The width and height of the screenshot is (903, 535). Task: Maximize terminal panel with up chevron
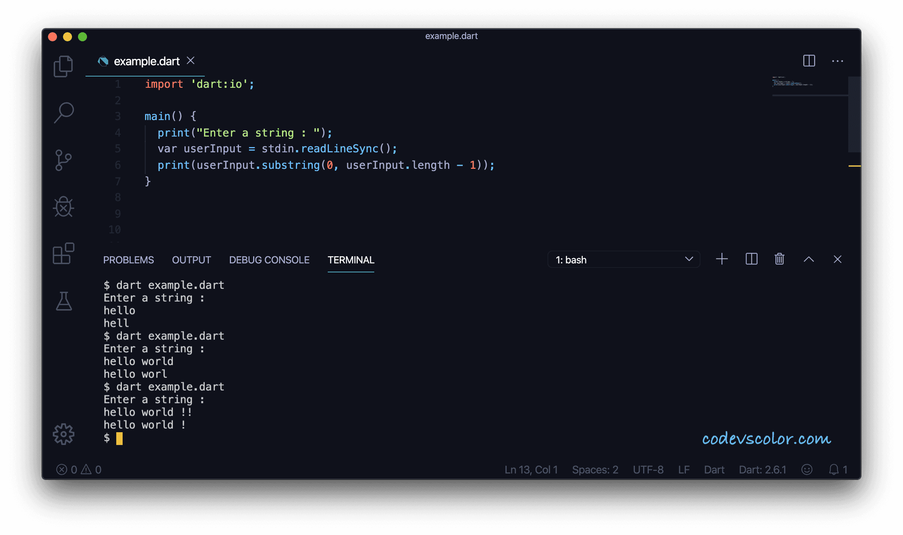[808, 259]
